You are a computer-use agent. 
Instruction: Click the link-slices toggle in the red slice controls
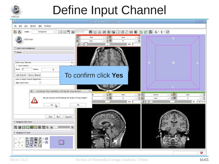click(82, 44)
